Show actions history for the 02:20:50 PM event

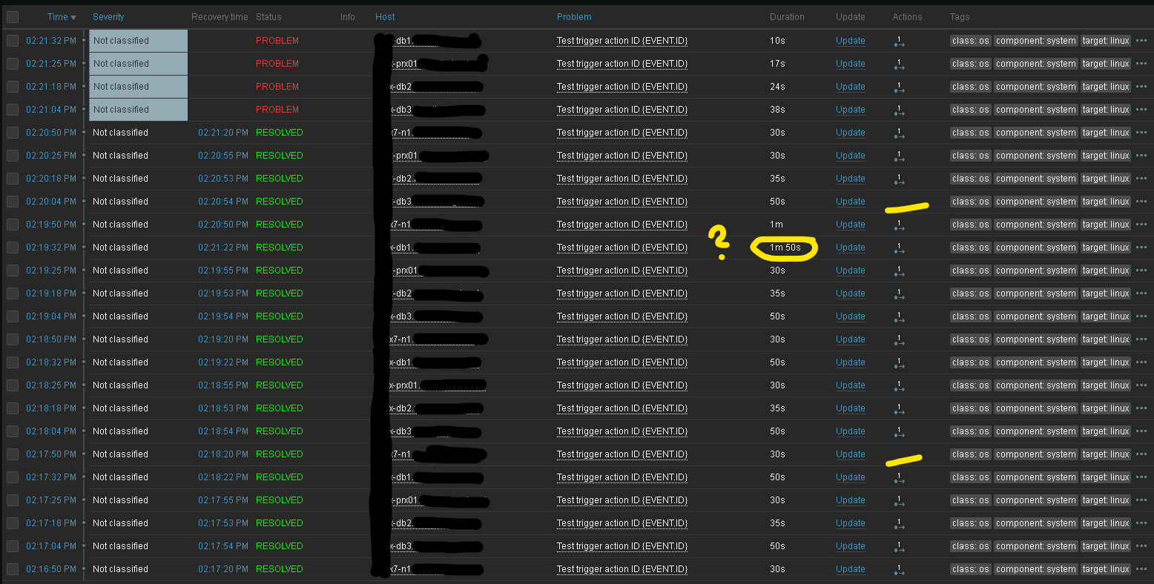[899, 133]
